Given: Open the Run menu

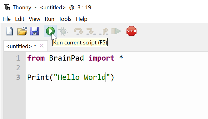Looking at the screenshot, I should (49, 19).
